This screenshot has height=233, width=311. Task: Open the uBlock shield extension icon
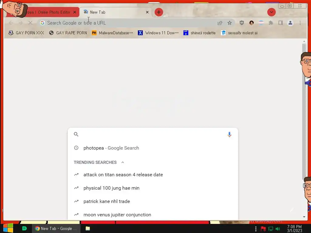point(241,23)
